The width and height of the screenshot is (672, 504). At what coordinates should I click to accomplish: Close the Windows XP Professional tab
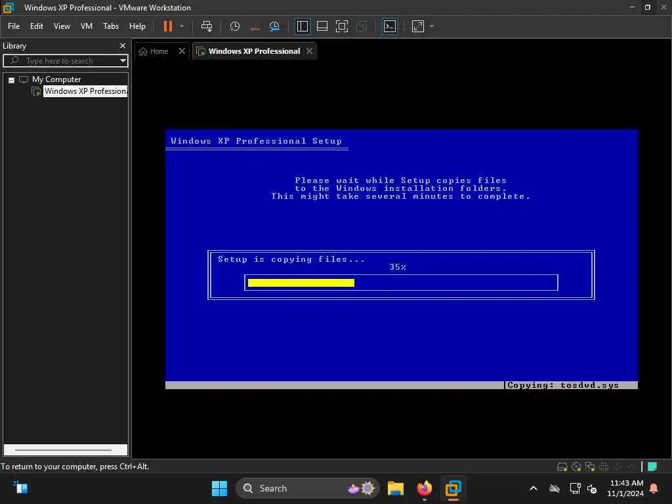310,51
